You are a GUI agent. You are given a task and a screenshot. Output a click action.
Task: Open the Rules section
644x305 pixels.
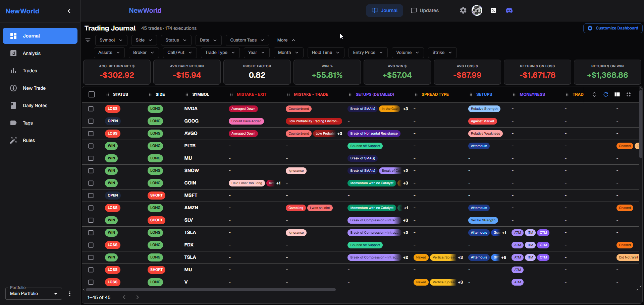coord(29,140)
